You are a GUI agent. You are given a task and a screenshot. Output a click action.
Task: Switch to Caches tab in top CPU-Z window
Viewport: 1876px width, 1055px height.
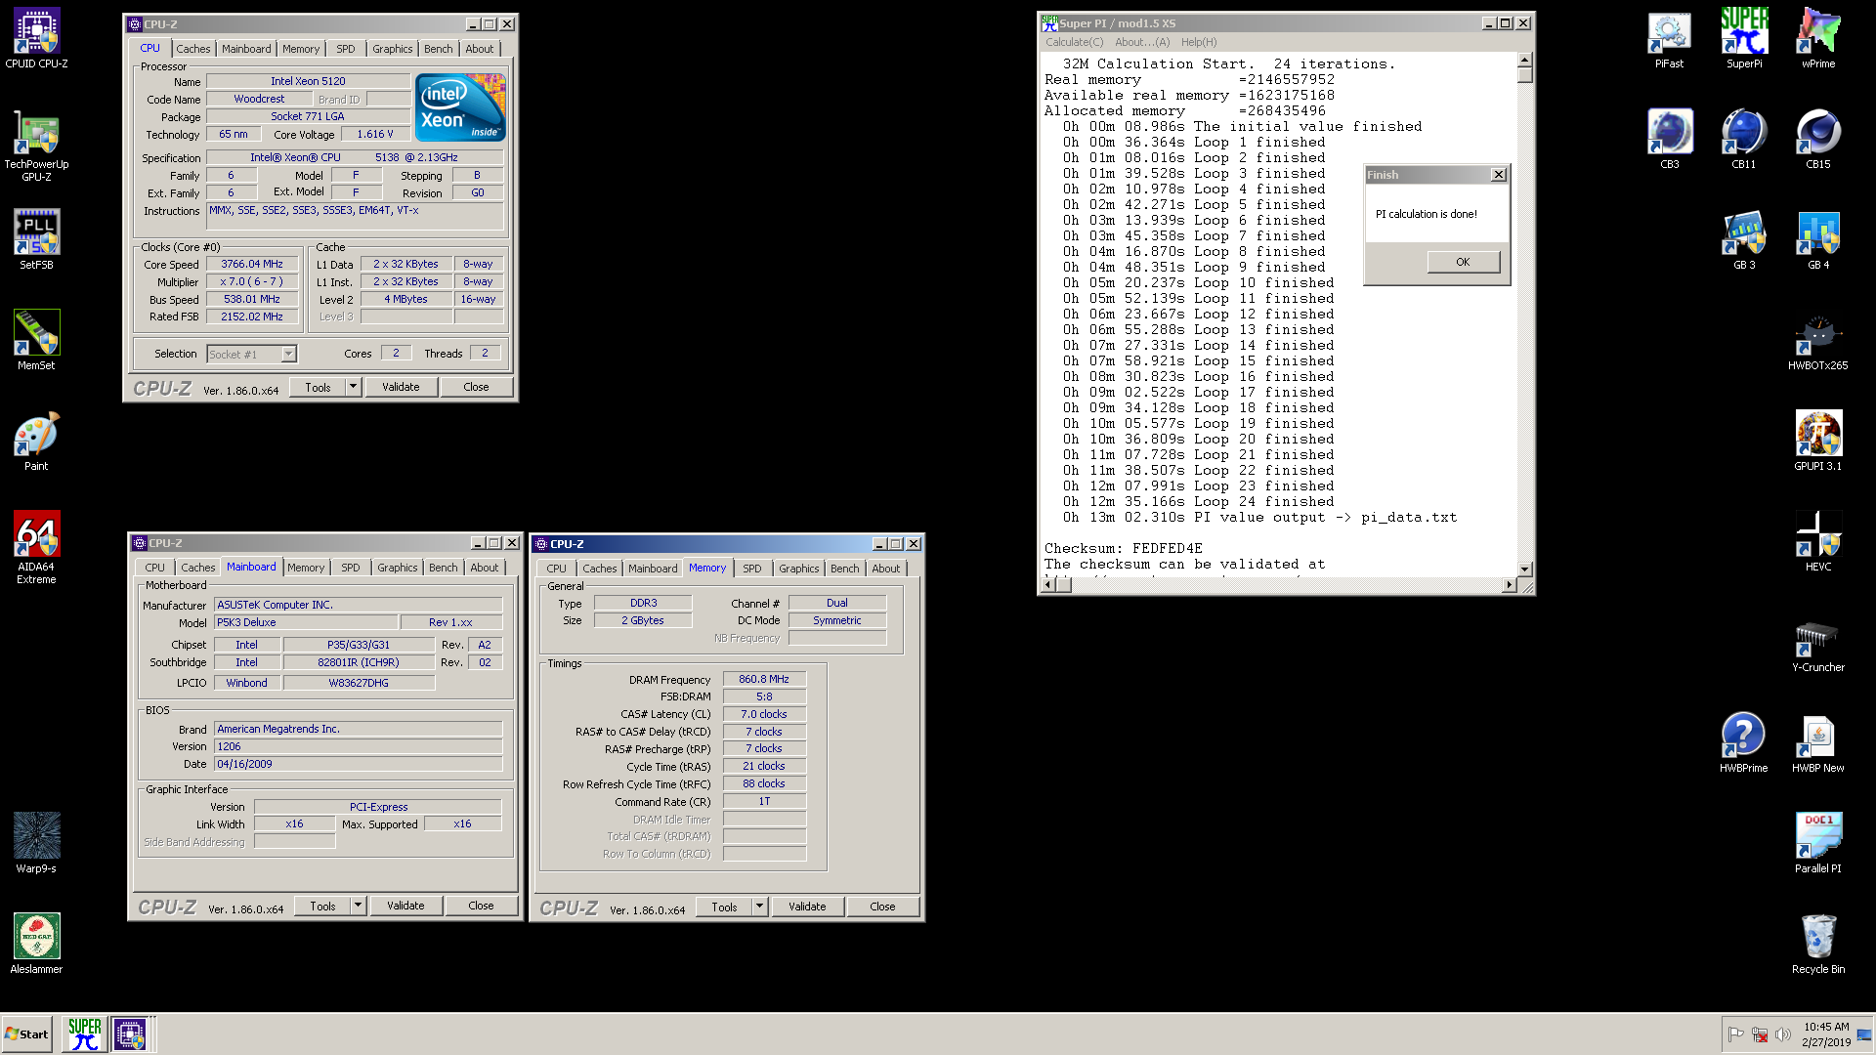192,49
